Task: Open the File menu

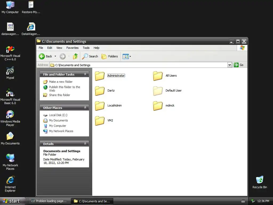Action: 41,48
